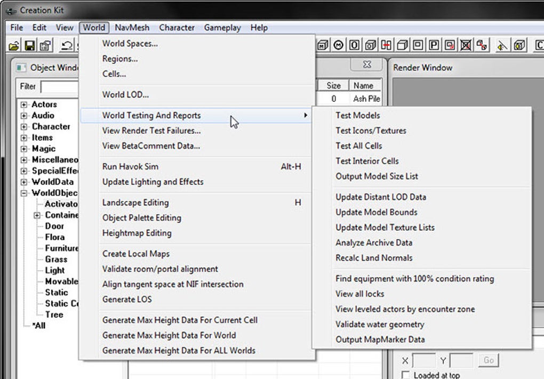Click the crossed-out box toolbar icon
The width and height of the screenshot is (544, 379).
pos(466,46)
